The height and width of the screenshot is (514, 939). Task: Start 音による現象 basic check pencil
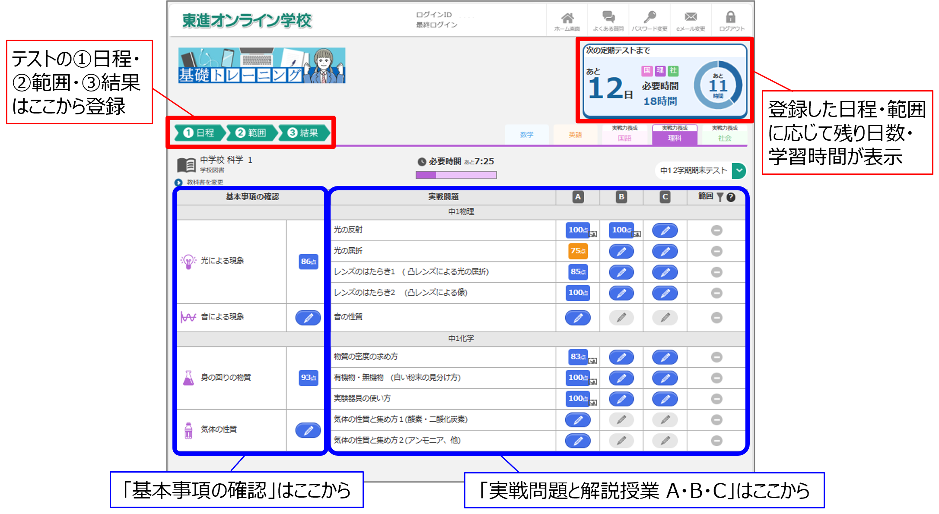(308, 318)
